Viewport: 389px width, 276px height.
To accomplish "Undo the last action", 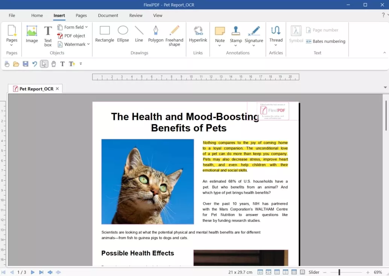I will pyautogui.click(x=35, y=64).
